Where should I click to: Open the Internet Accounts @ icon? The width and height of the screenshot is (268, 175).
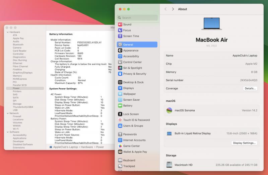click(x=120, y=140)
